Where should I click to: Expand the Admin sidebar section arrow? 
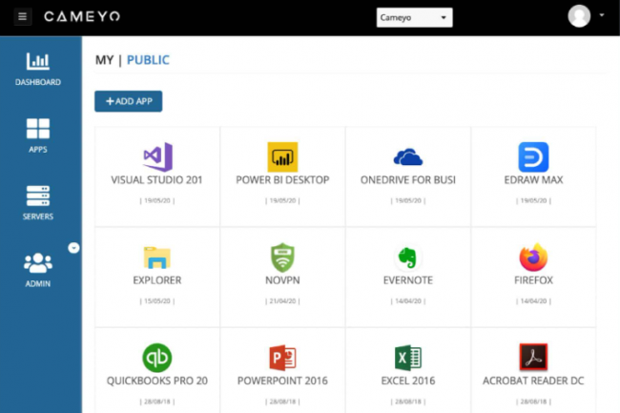[x=74, y=248]
